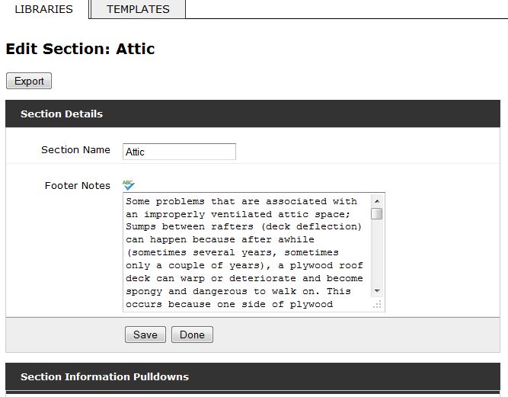Click the Footer Notes scrollbar up arrow

point(377,201)
